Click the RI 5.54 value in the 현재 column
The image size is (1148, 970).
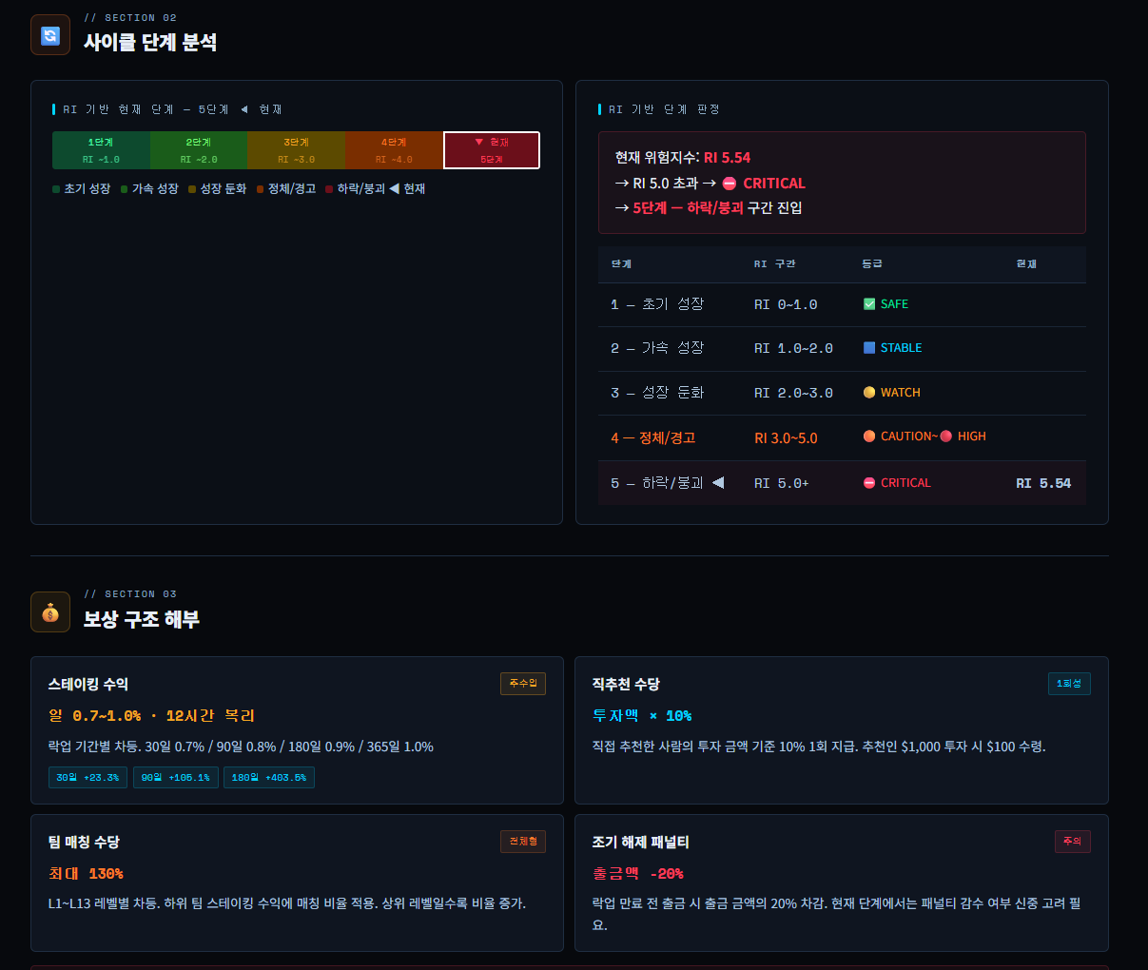[1043, 483]
